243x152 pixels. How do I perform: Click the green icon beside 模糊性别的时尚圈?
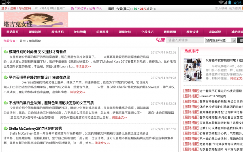click(6, 51)
